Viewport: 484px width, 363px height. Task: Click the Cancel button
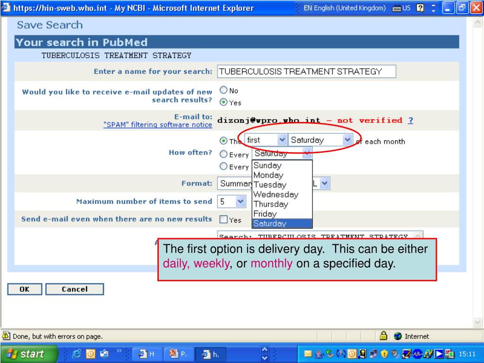pos(74,289)
